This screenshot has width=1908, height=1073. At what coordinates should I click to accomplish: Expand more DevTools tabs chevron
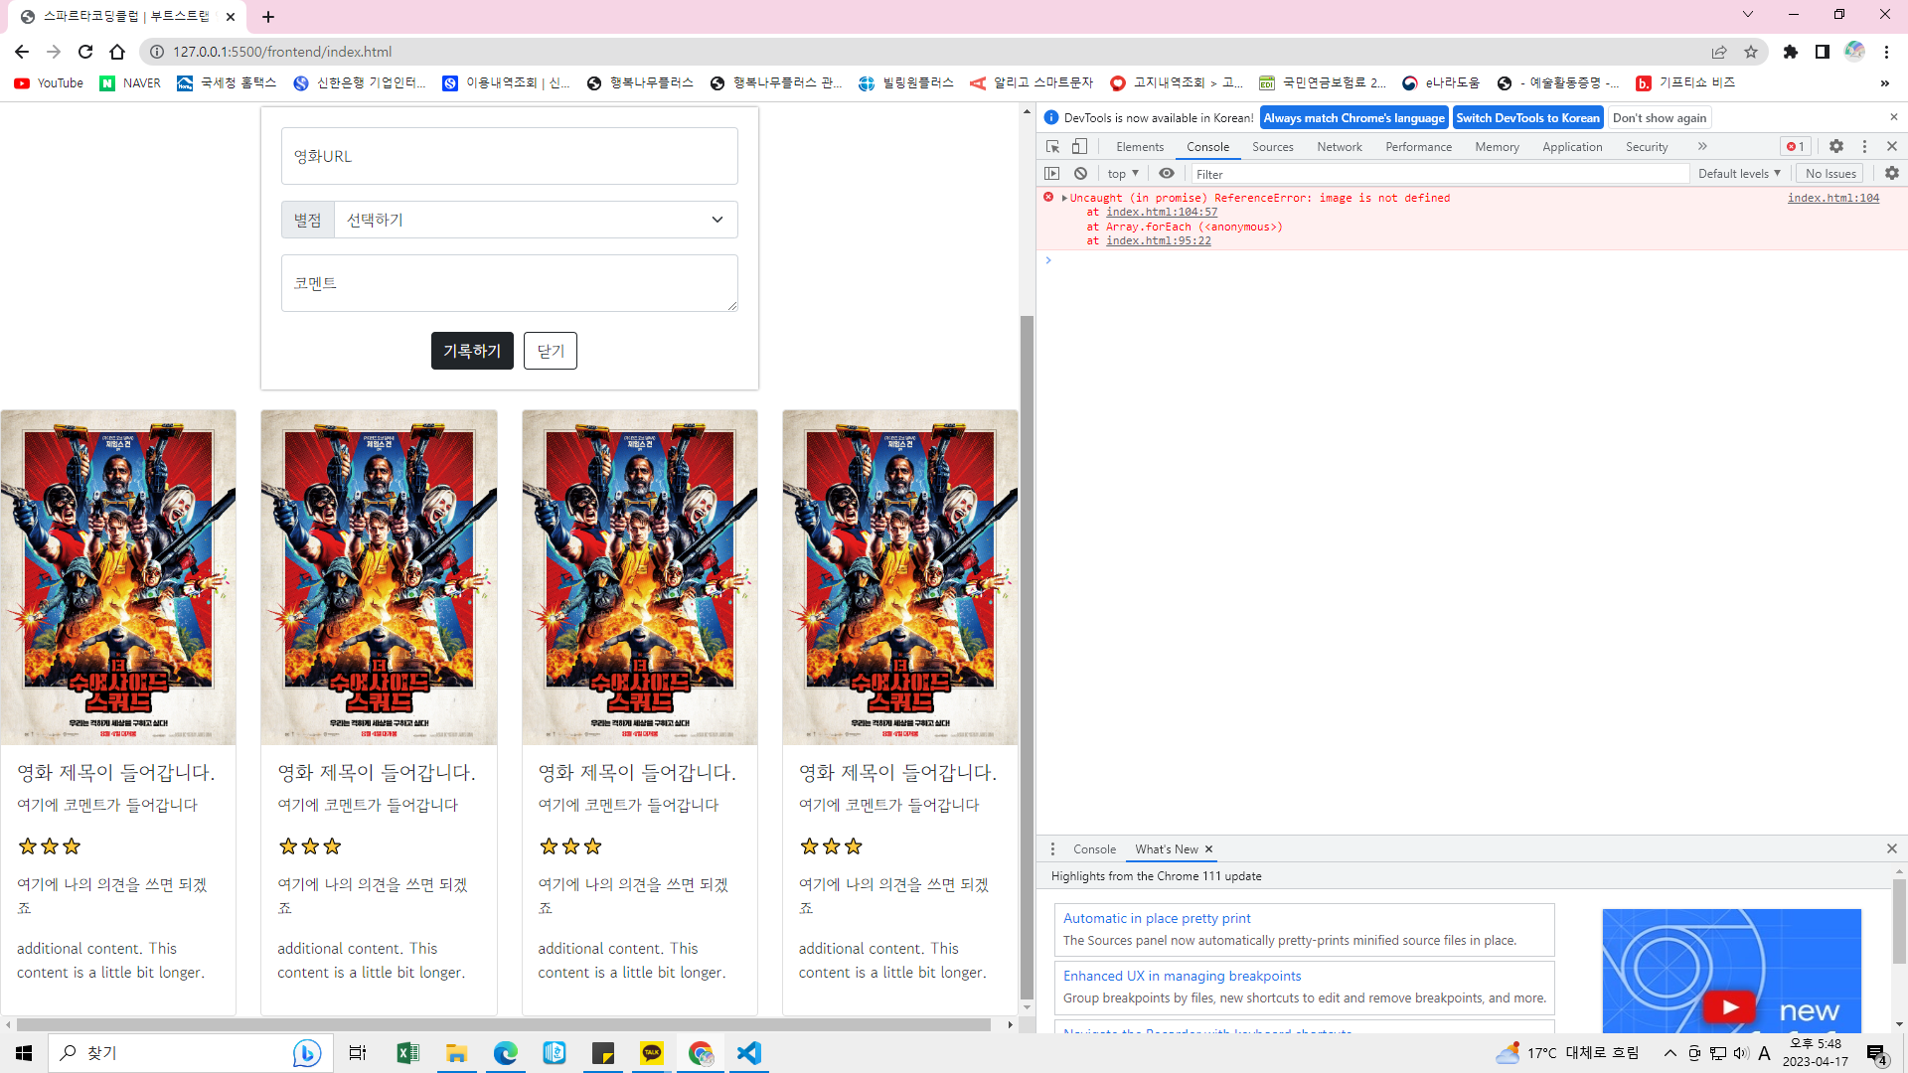click(x=1702, y=146)
